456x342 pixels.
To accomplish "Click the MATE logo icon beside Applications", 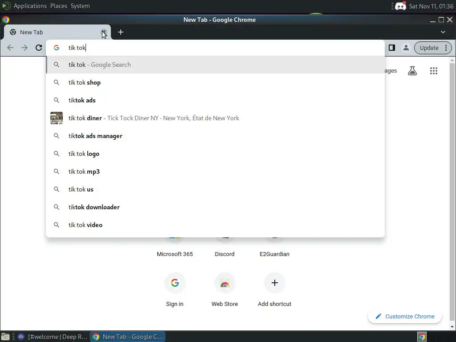I will [x=6, y=6].
